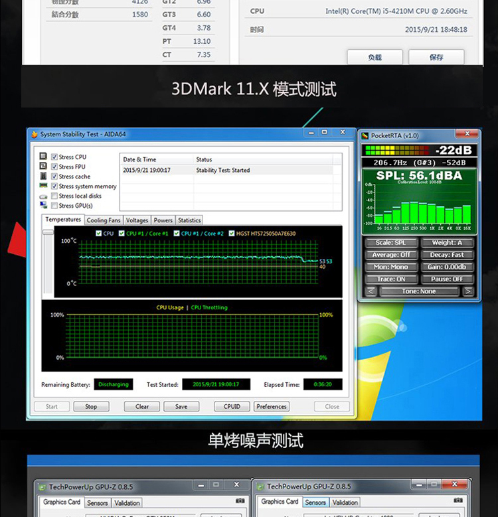Toggle CPU #1 / Core #2 graph checkbox
Screen dimensions: 498x517
tap(177, 234)
